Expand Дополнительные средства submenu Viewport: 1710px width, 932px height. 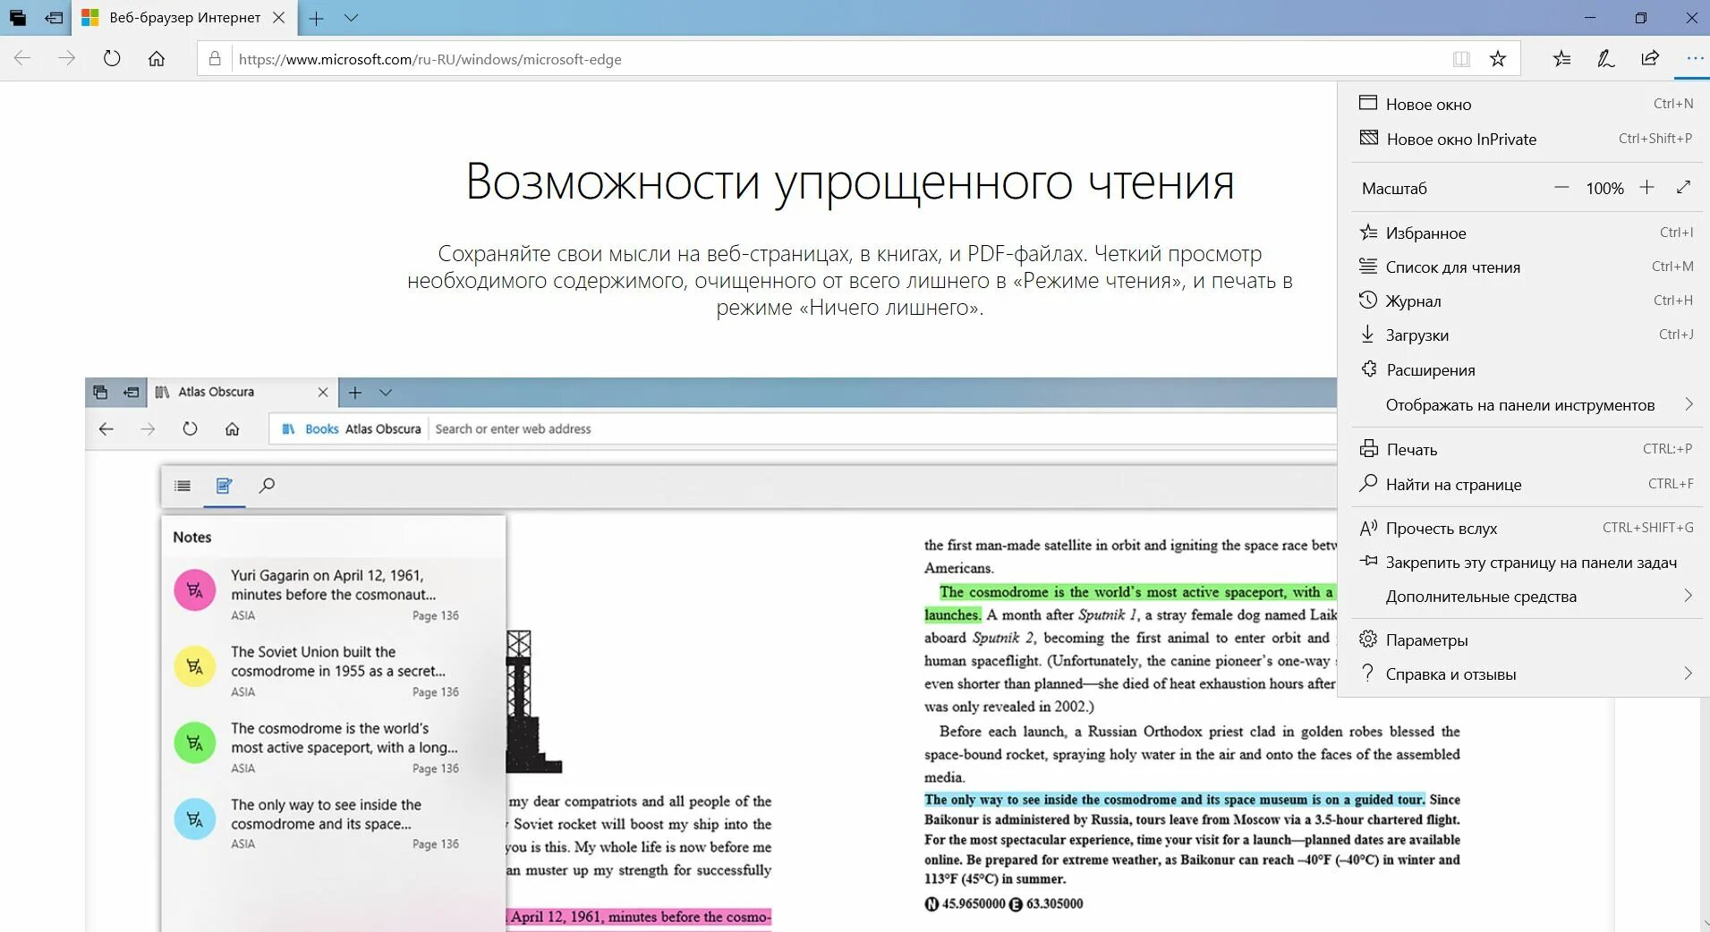1525,596
